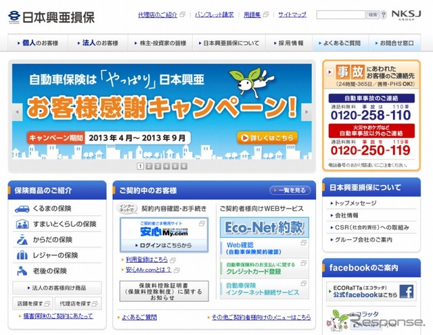433x335 pixels.
Task: Click 代理店を探す button
Action: 78,303
